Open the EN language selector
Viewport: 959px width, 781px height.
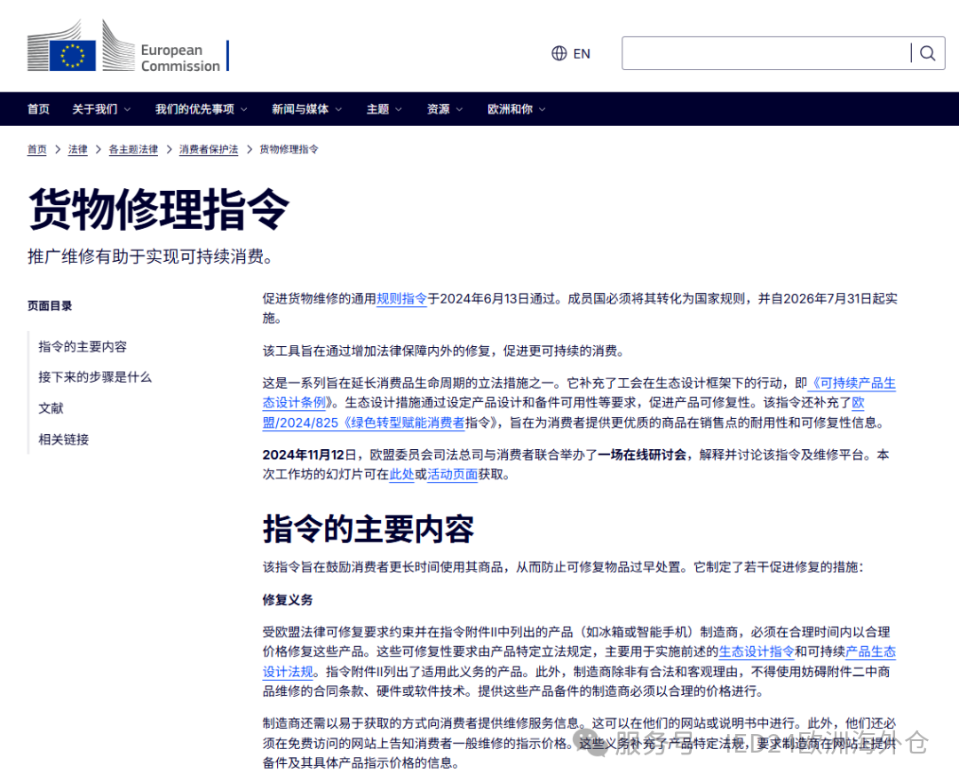[x=571, y=53]
